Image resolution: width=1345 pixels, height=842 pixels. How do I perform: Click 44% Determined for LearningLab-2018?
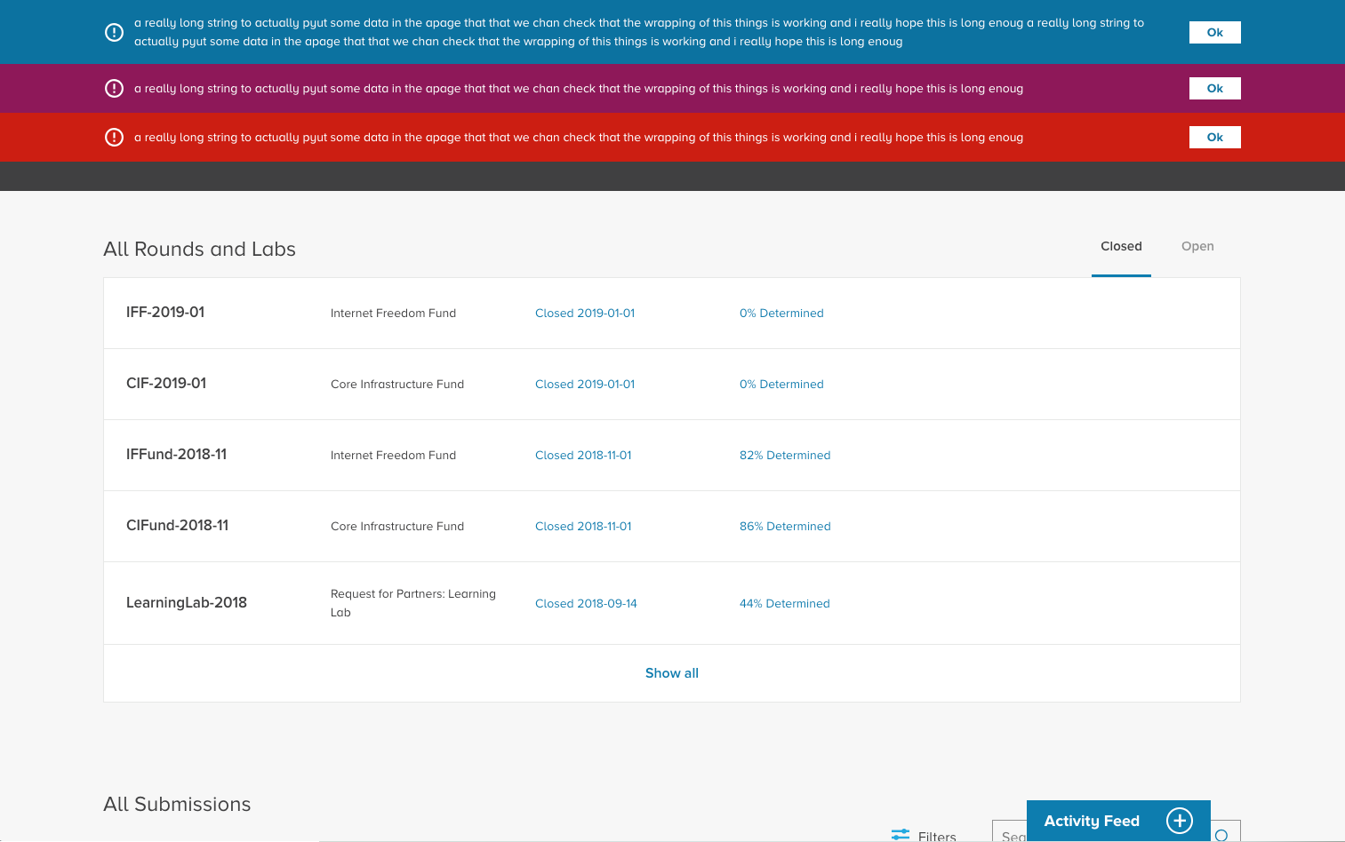tap(784, 603)
